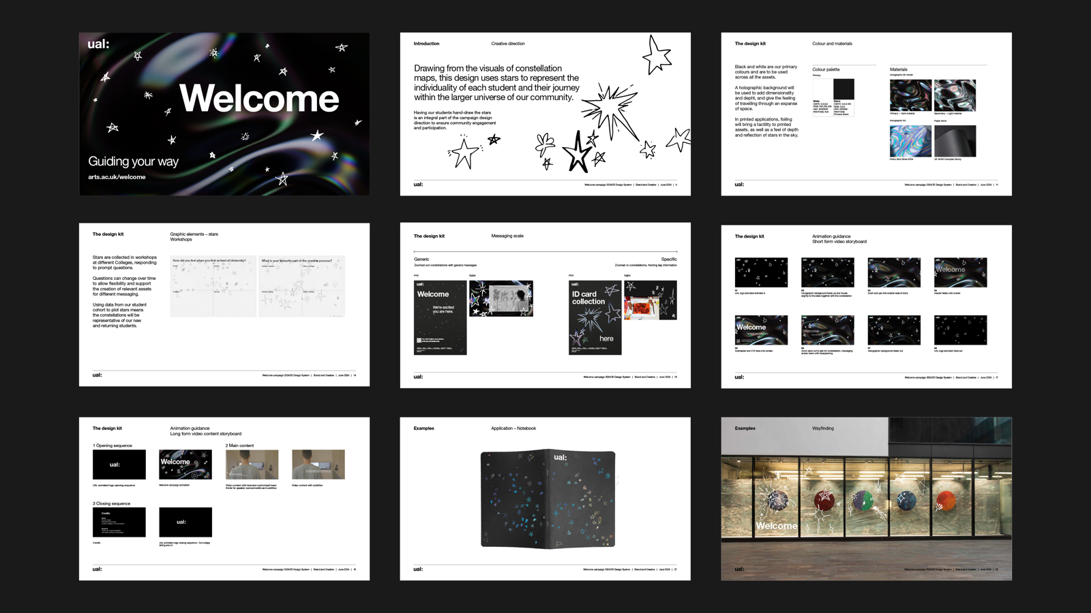Click the black paper stock thumbnail
Viewport: 1091px width, 613px height.
(955, 141)
